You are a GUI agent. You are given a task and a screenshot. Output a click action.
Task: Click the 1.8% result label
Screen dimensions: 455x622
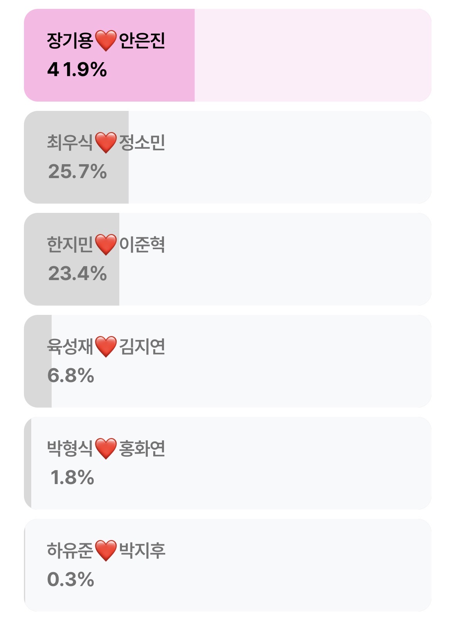click(x=72, y=478)
